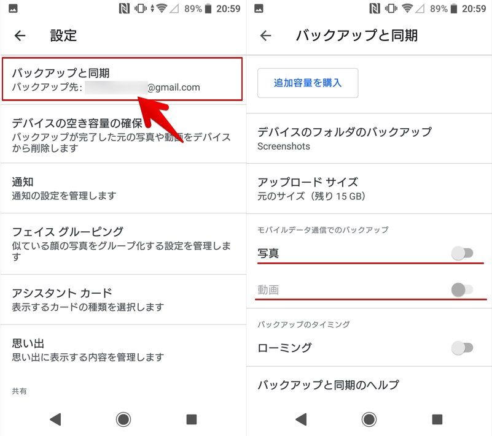Tap the back arrow beside バックアップと同期 title
492x436 pixels.
[266, 36]
